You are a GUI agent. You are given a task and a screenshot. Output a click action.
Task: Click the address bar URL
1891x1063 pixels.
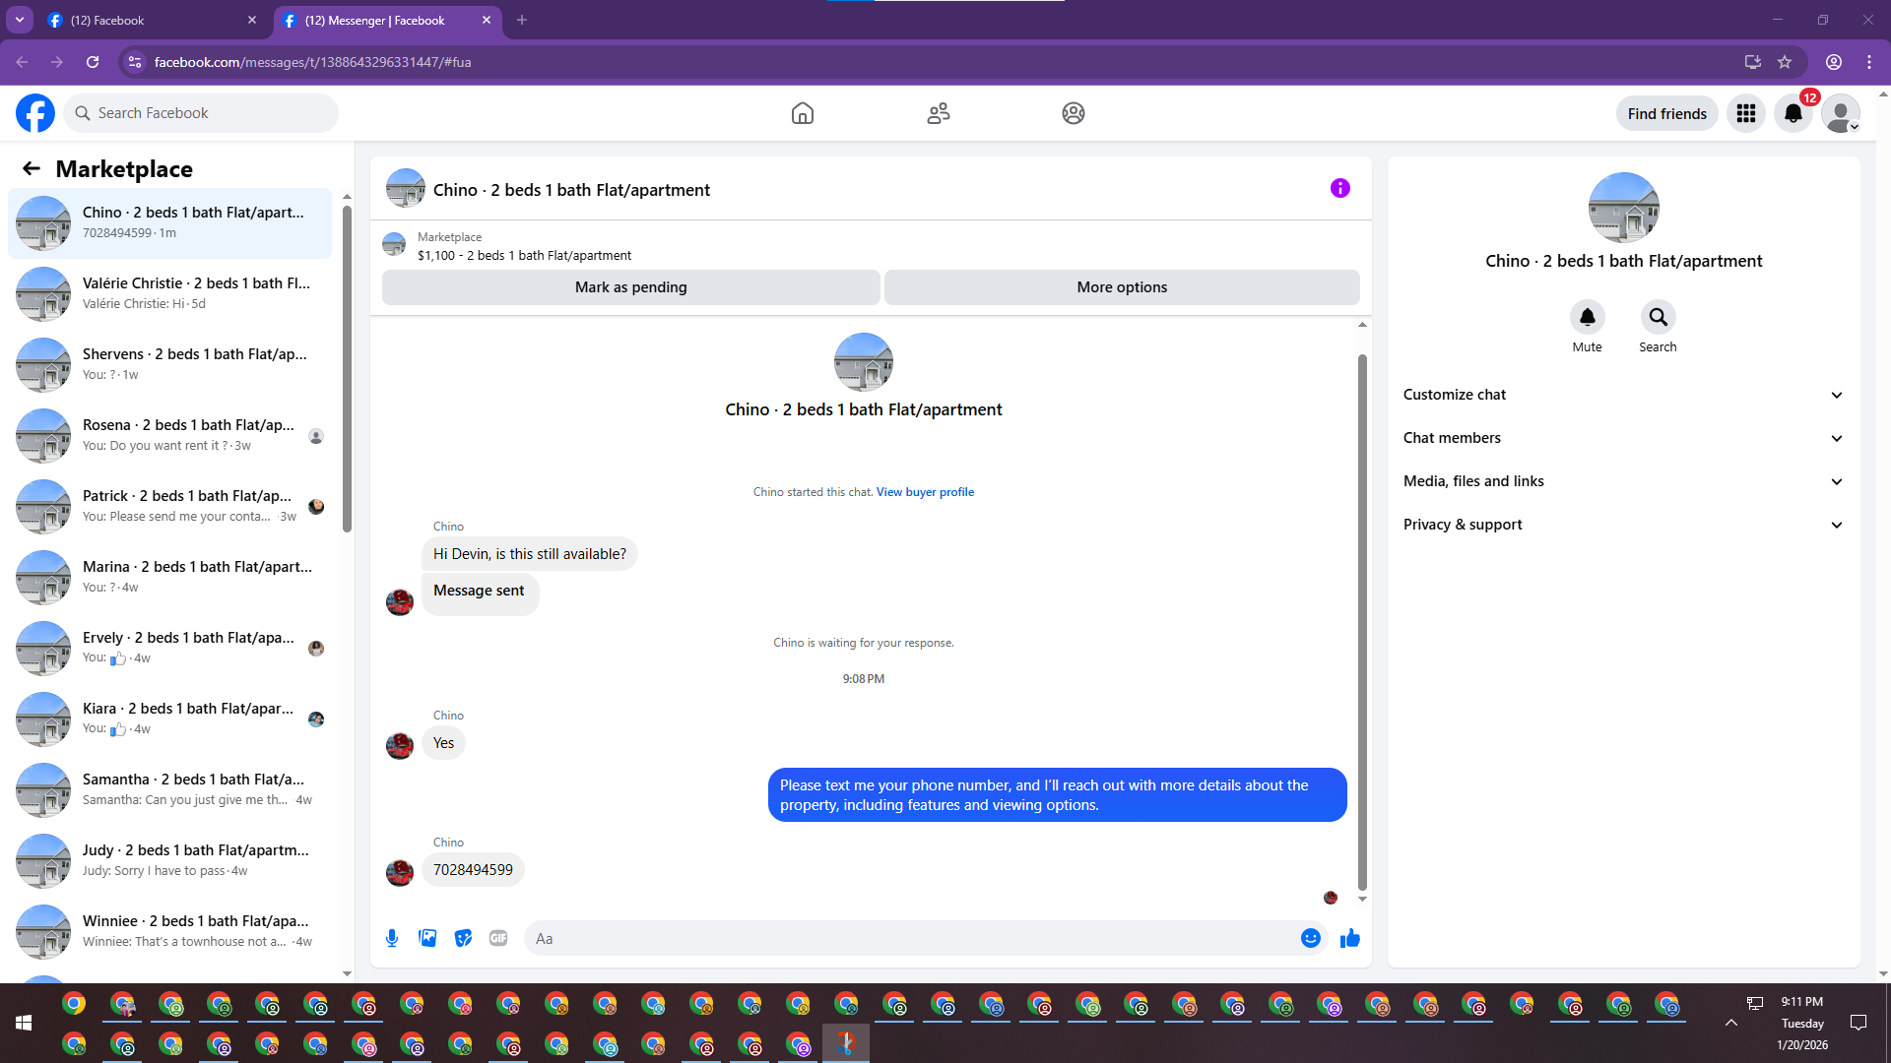pyautogui.click(x=312, y=62)
